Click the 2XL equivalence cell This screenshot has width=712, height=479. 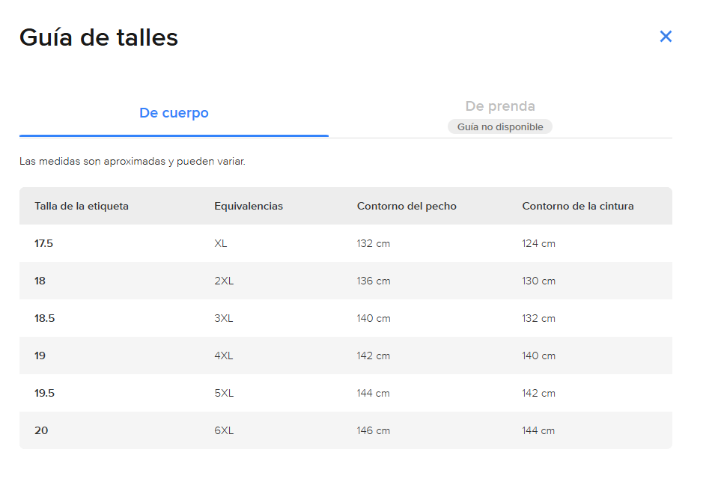tap(224, 281)
